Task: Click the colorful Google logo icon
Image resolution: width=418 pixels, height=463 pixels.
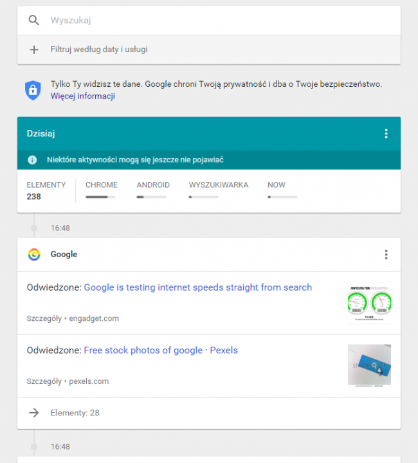Action: pos(34,254)
